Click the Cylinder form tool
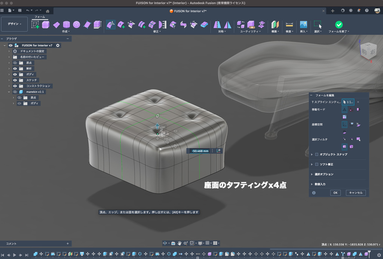The width and height of the screenshot is (383, 259). pyautogui.click(x=66, y=25)
